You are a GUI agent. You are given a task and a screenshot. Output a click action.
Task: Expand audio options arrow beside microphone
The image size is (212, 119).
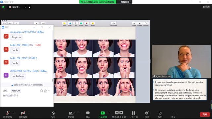(x=13, y=113)
